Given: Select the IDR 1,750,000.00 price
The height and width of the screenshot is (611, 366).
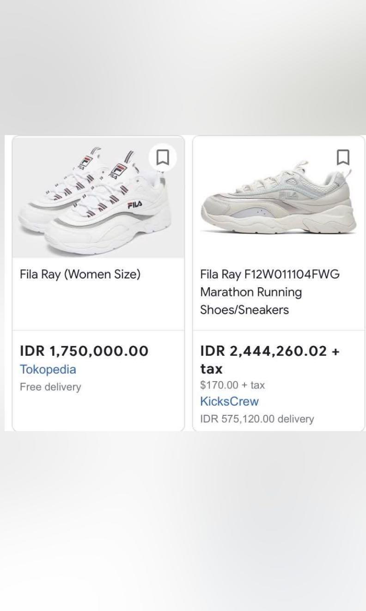Looking at the screenshot, I should click(84, 351).
